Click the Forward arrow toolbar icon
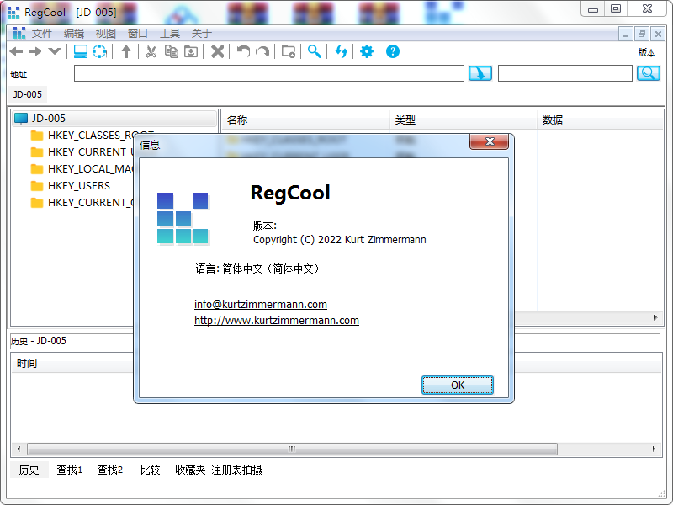The height and width of the screenshot is (505, 673). 34,51
